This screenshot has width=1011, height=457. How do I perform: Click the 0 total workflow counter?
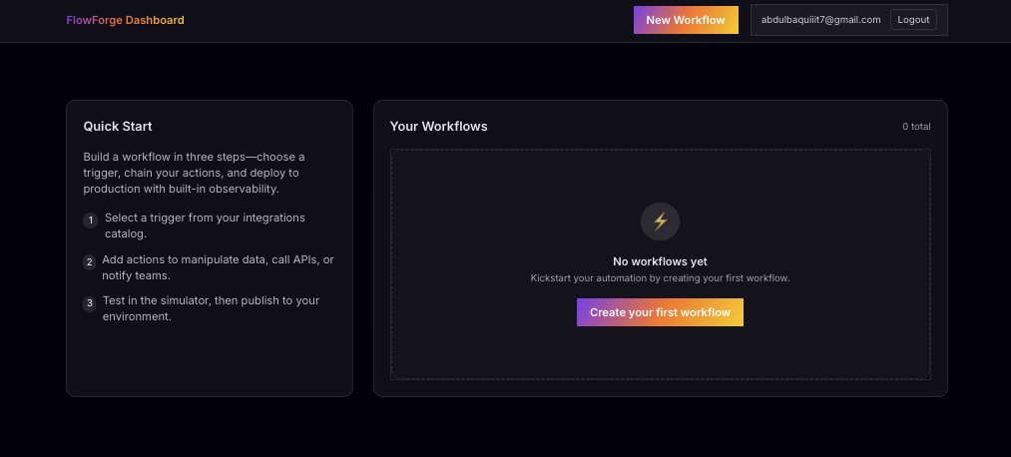916,127
